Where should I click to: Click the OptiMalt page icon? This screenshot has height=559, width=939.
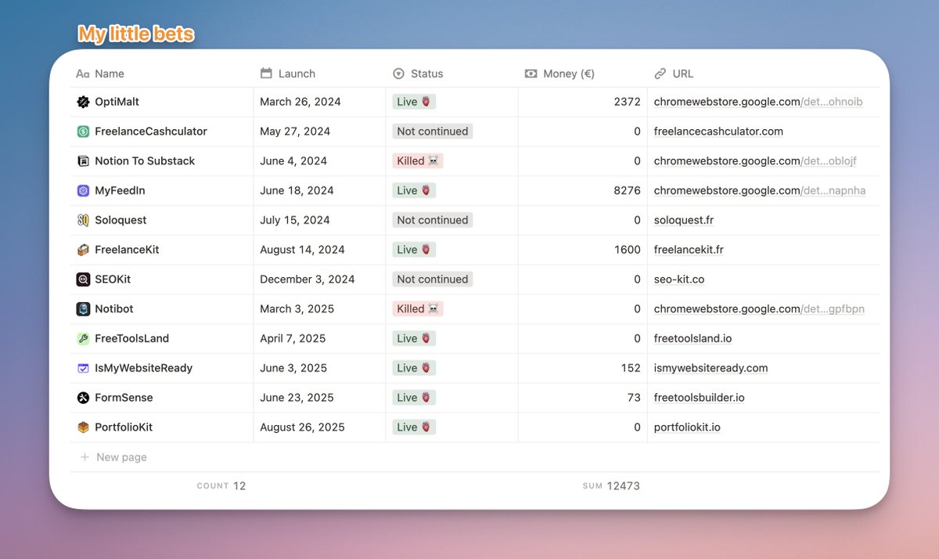pos(83,102)
